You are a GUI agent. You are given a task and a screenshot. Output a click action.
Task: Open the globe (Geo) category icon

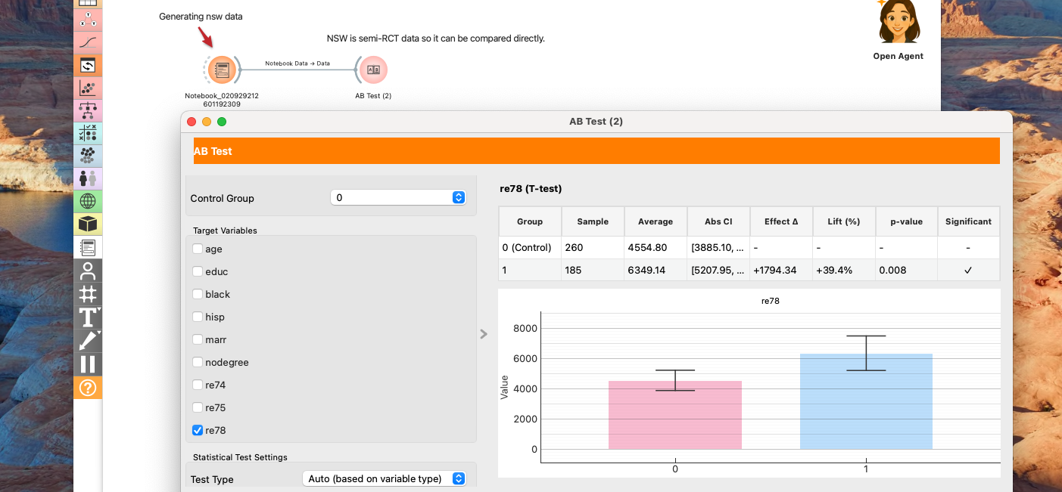[x=88, y=201]
